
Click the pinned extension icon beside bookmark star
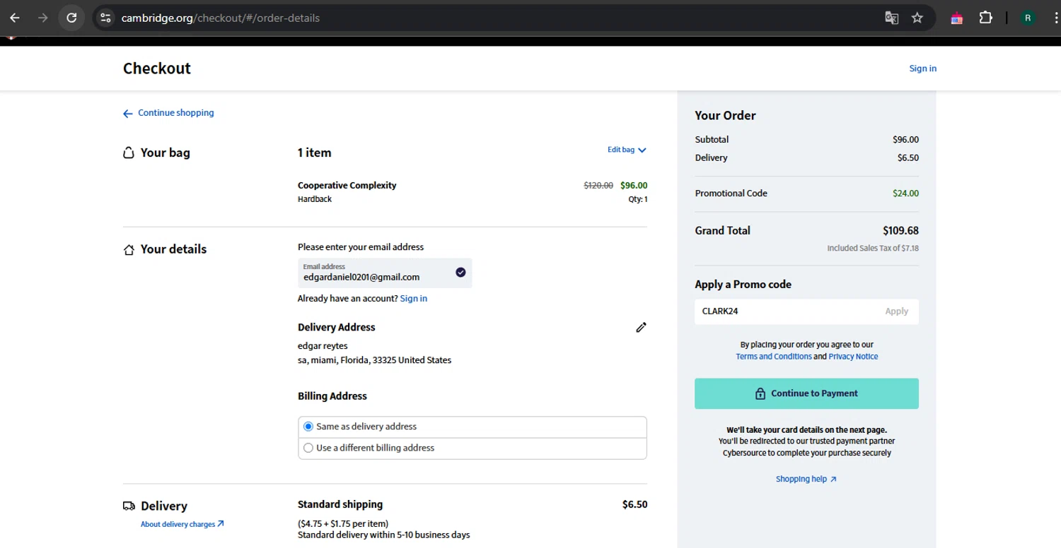coord(957,18)
